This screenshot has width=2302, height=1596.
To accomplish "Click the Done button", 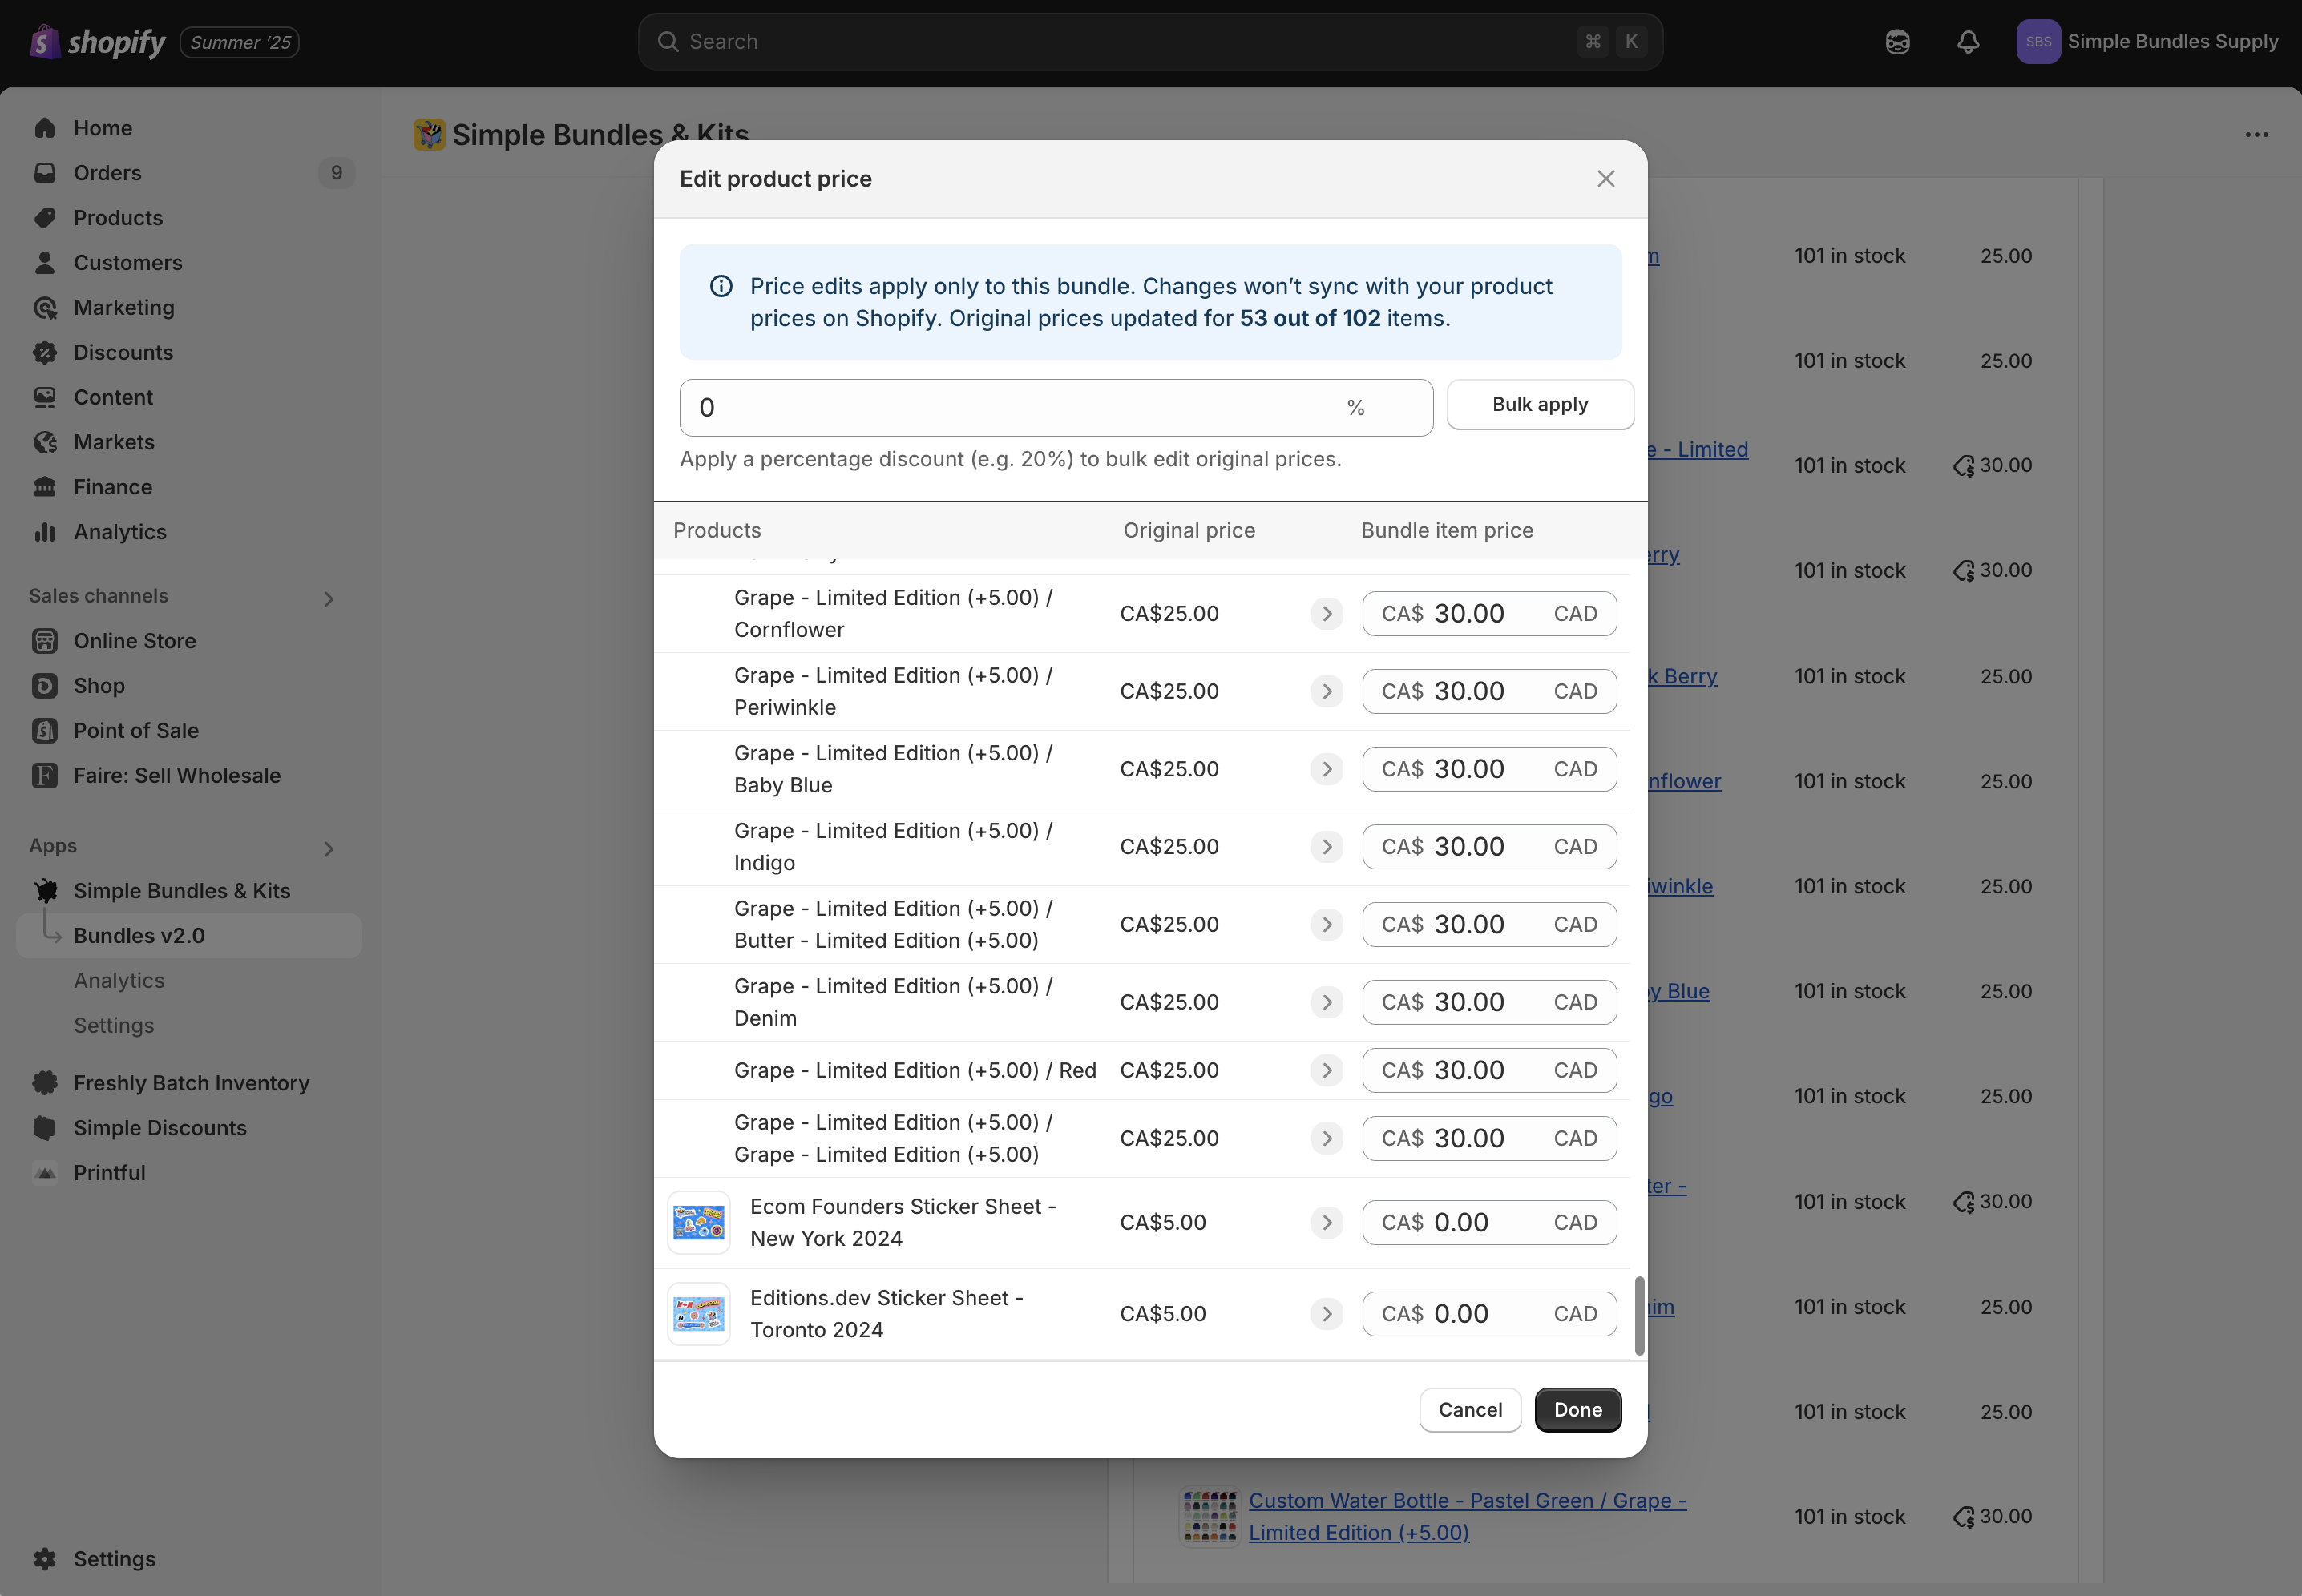I will point(1577,1410).
